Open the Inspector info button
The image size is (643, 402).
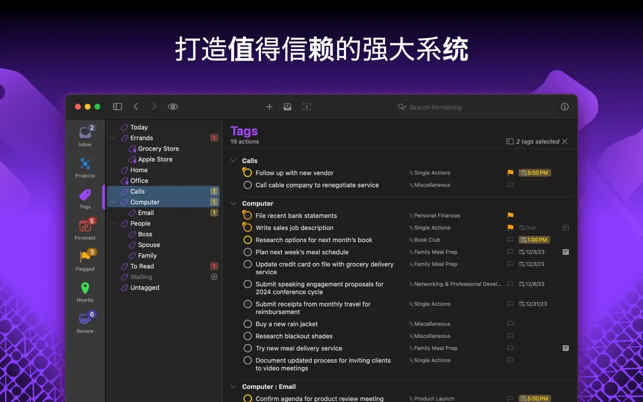pyautogui.click(x=564, y=106)
